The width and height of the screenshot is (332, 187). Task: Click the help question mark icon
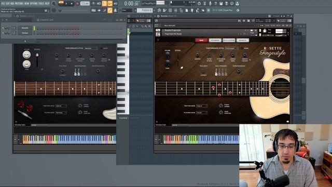pyautogui.click(x=216, y=4)
